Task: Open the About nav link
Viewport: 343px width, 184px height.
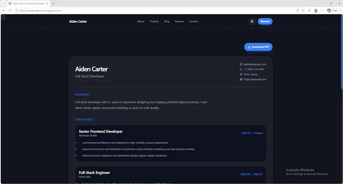Action: click(141, 21)
